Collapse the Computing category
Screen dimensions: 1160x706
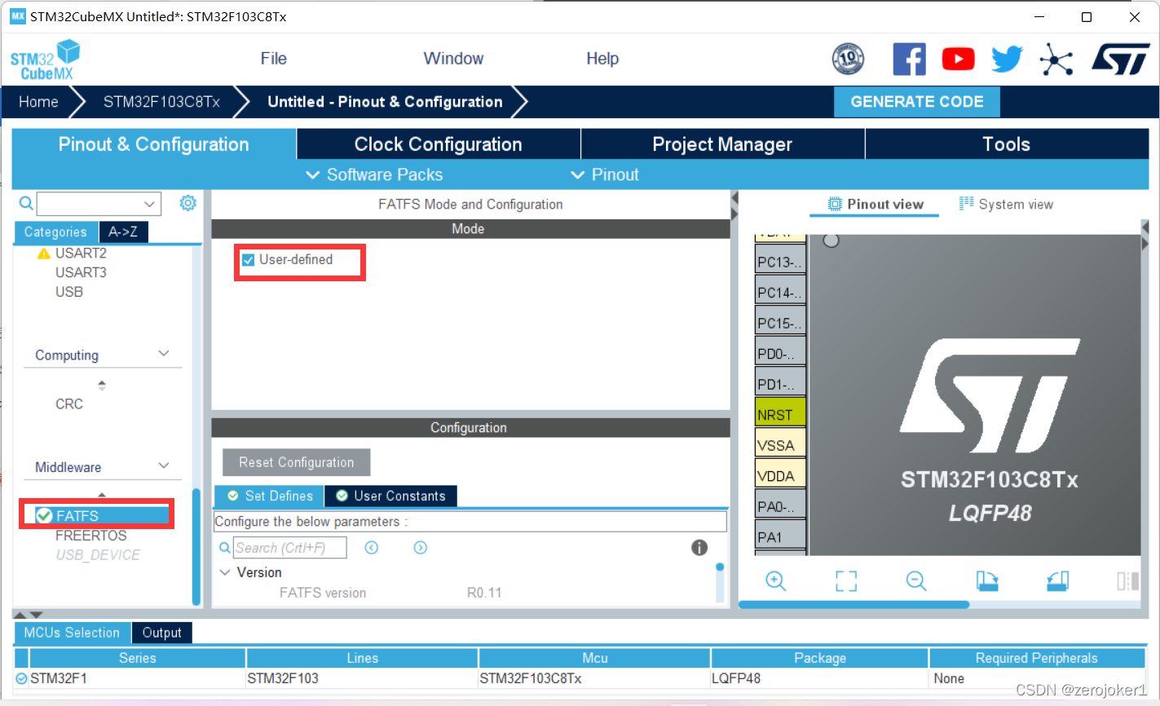click(164, 354)
